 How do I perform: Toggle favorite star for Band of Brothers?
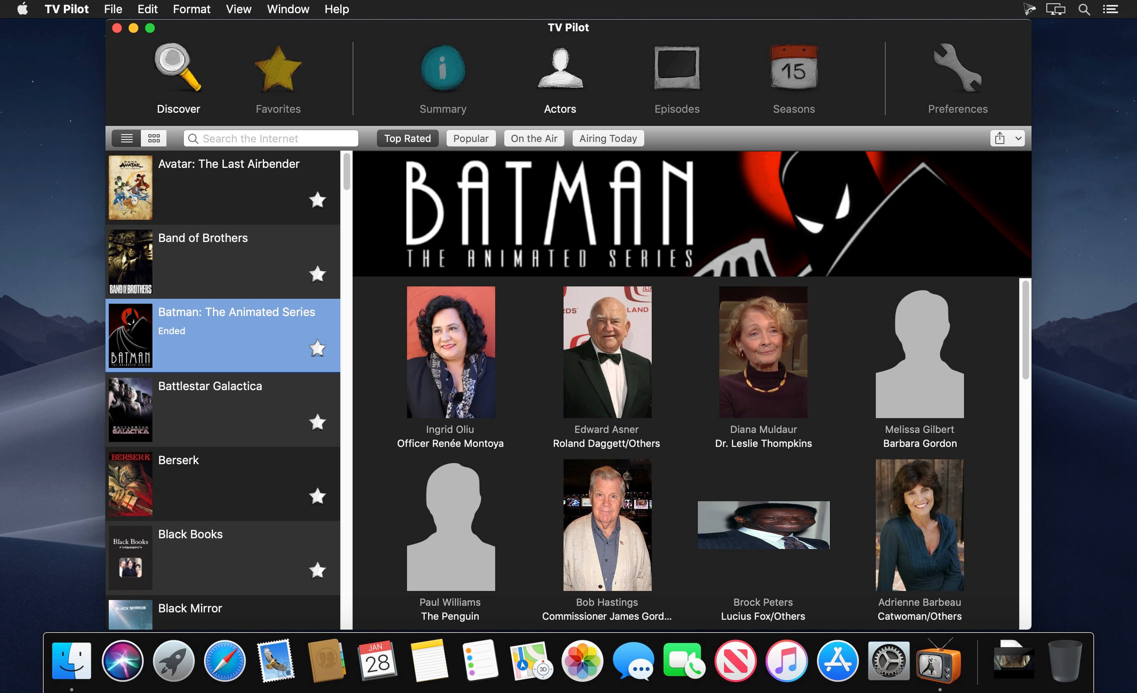pyautogui.click(x=317, y=274)
